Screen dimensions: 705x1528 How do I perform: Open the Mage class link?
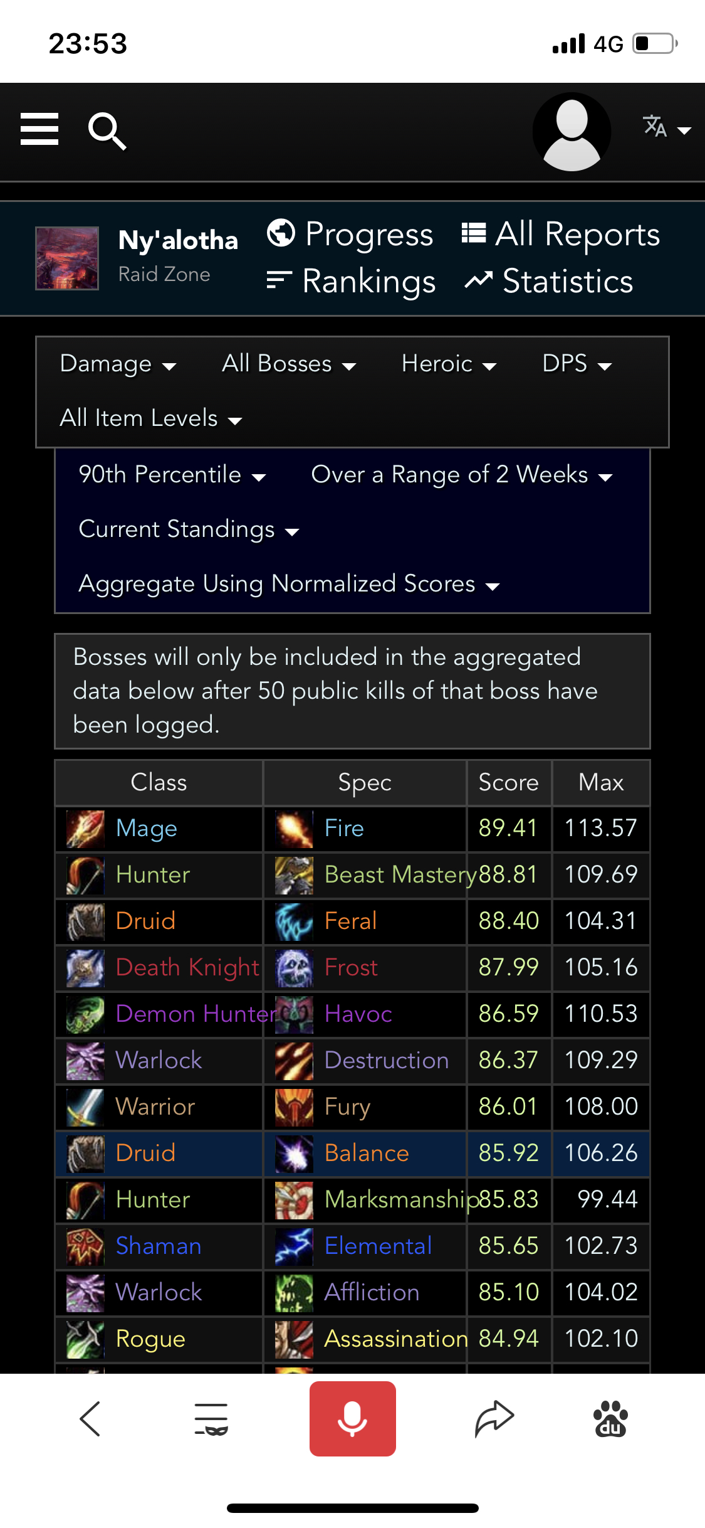[147, 829]
